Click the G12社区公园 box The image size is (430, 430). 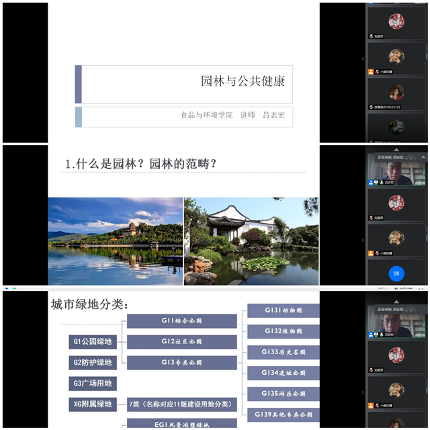tap(182, 342)
